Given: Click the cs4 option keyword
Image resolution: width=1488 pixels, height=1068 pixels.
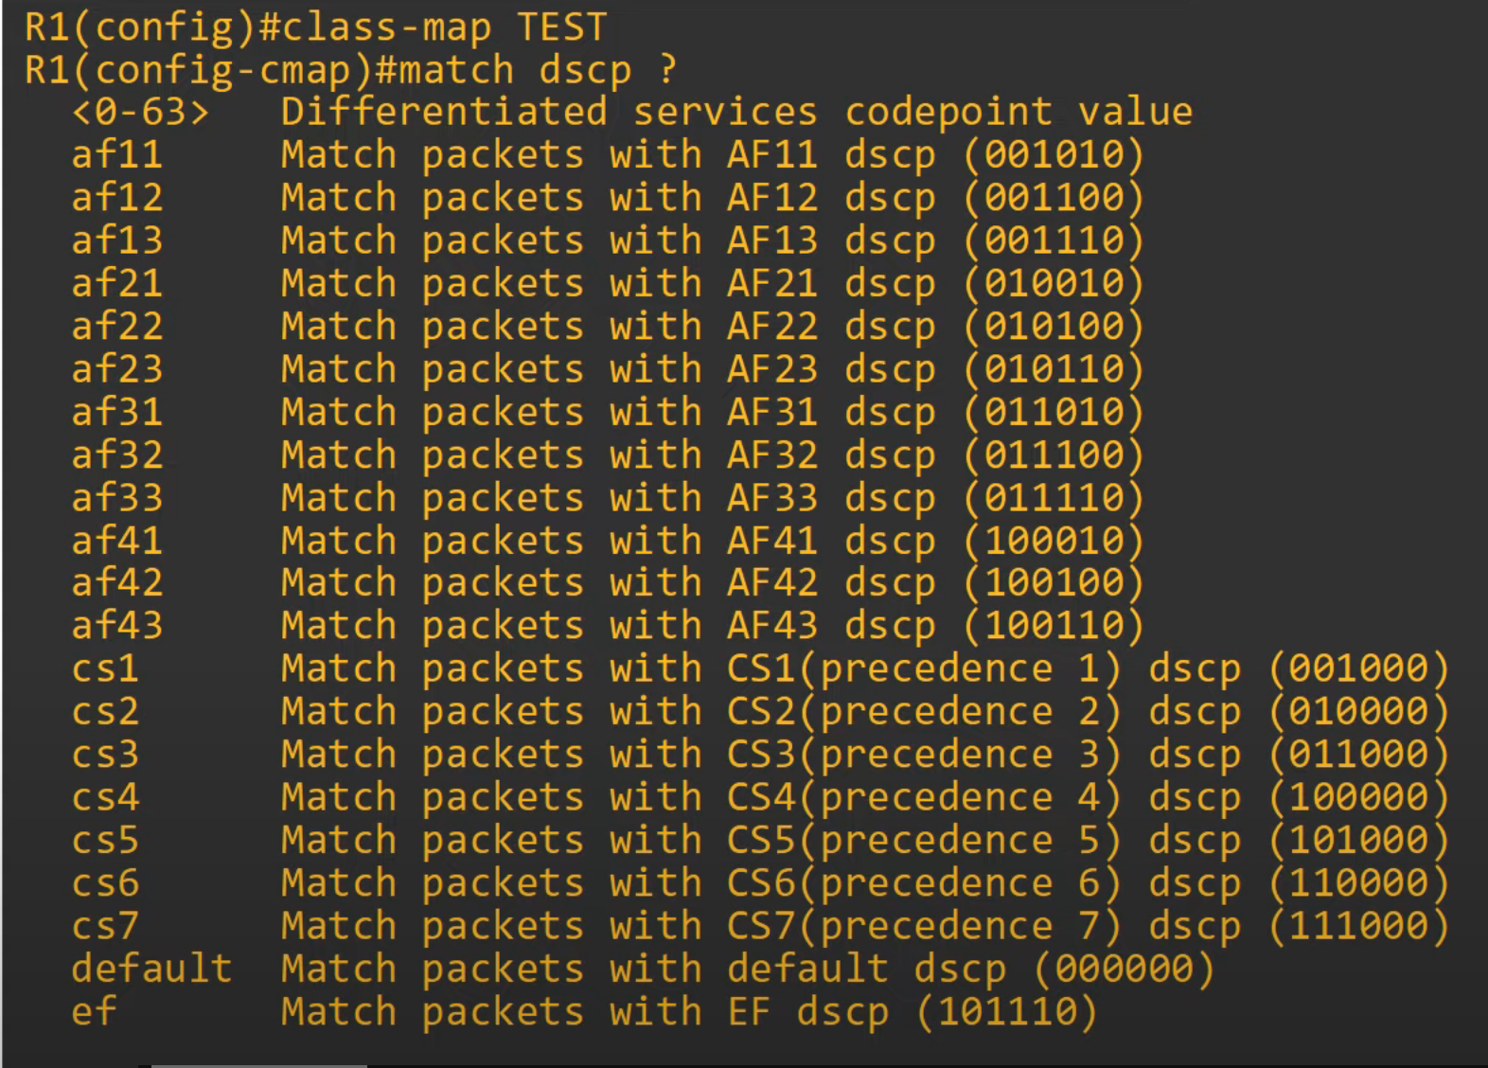Looking at the screenshot, I should pos(105,797).
